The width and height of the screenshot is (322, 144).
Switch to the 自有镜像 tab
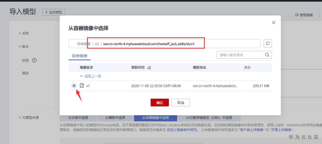point(80,56)
